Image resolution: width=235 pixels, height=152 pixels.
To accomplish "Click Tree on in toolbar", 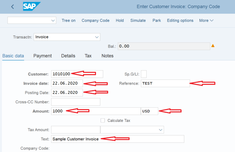I will click(x=69, y=20).
